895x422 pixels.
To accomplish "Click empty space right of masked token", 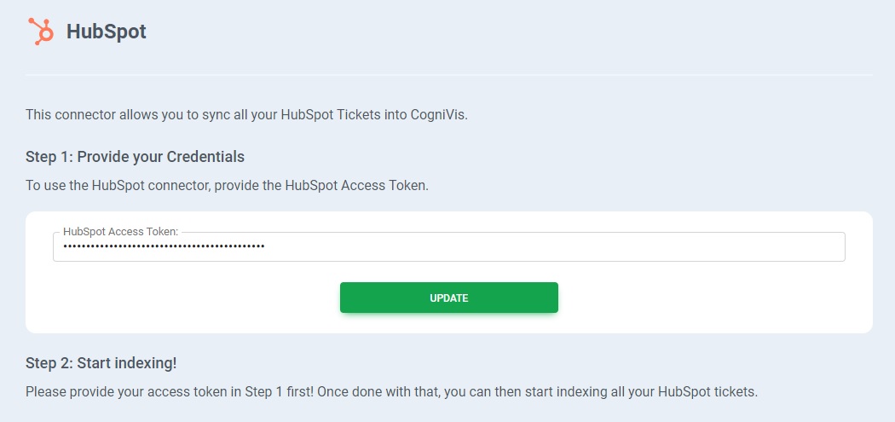I will pos(554,246).
